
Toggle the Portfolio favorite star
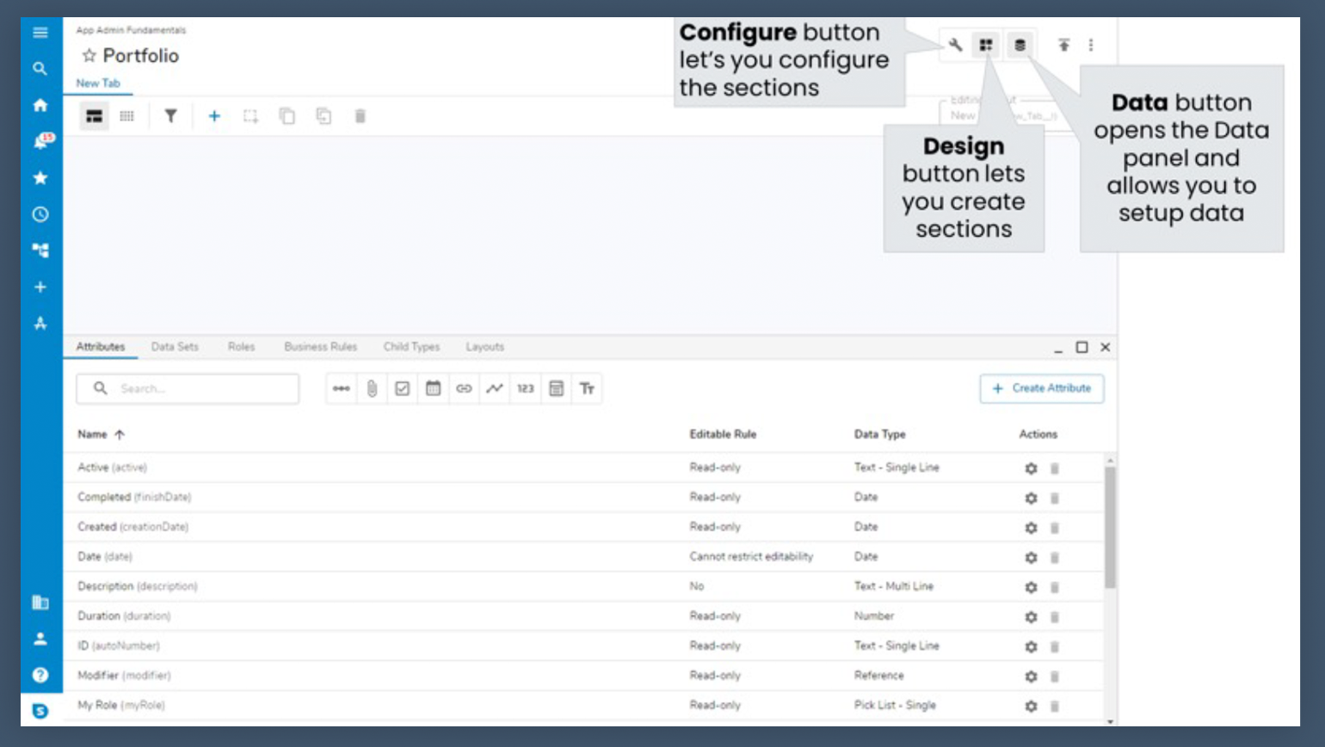tap(89, 56)
